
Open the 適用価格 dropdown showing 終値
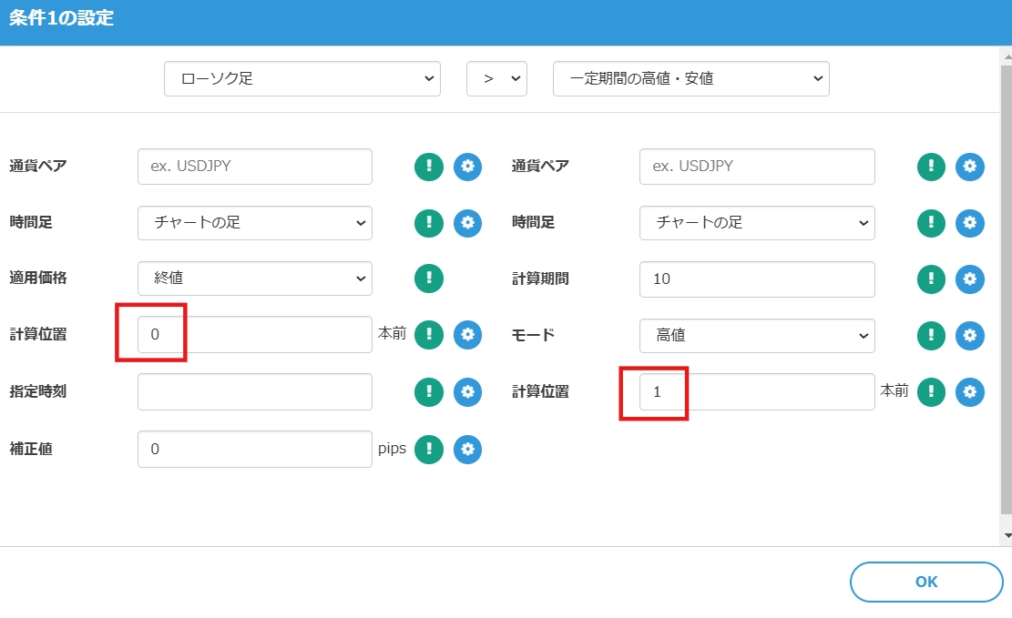tap(254, 279)
